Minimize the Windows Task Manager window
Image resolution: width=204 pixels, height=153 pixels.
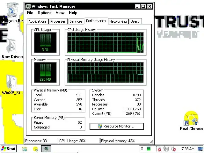[x=137, y=6]
